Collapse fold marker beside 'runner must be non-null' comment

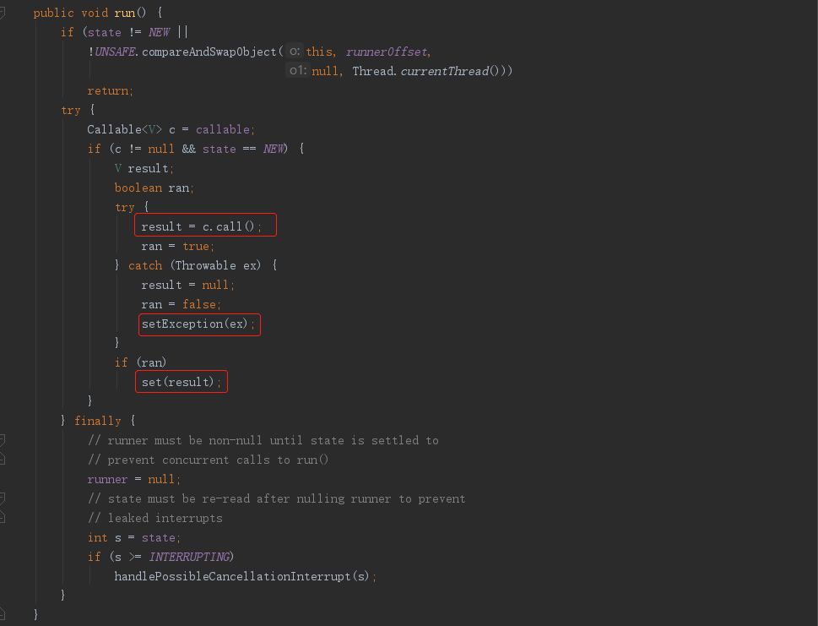point(2,440)
